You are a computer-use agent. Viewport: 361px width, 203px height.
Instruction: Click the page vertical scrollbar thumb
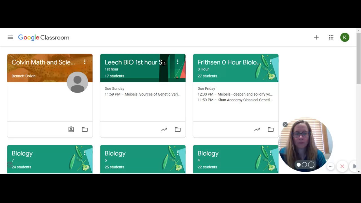(x=358, y=59)
